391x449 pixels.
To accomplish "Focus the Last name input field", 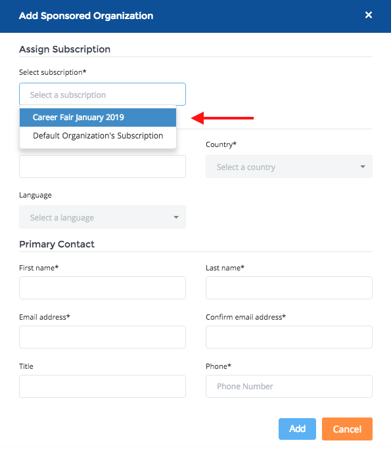I will tap(289, 288).
